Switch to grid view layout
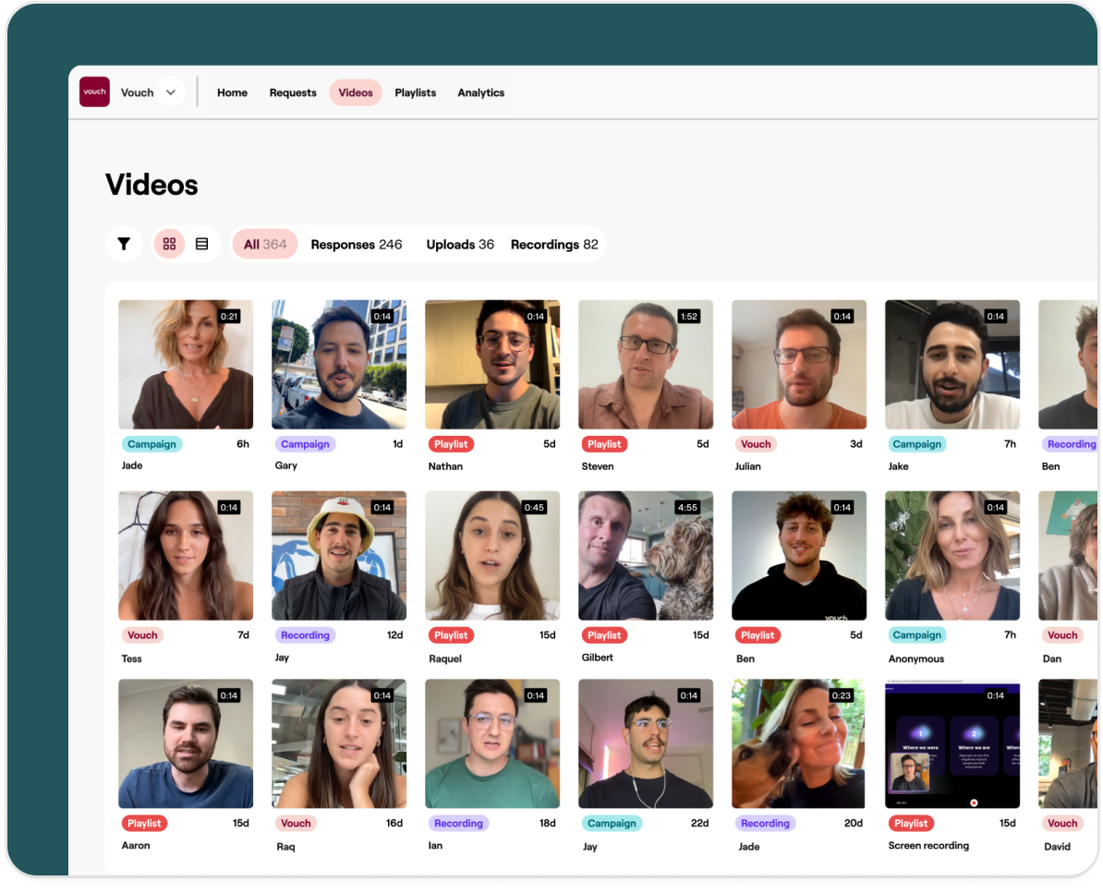Image resolution: width=1103 pixels, height=893 pixels. pos(170,244)
